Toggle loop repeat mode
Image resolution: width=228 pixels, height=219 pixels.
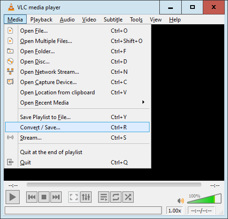[116, 197]
